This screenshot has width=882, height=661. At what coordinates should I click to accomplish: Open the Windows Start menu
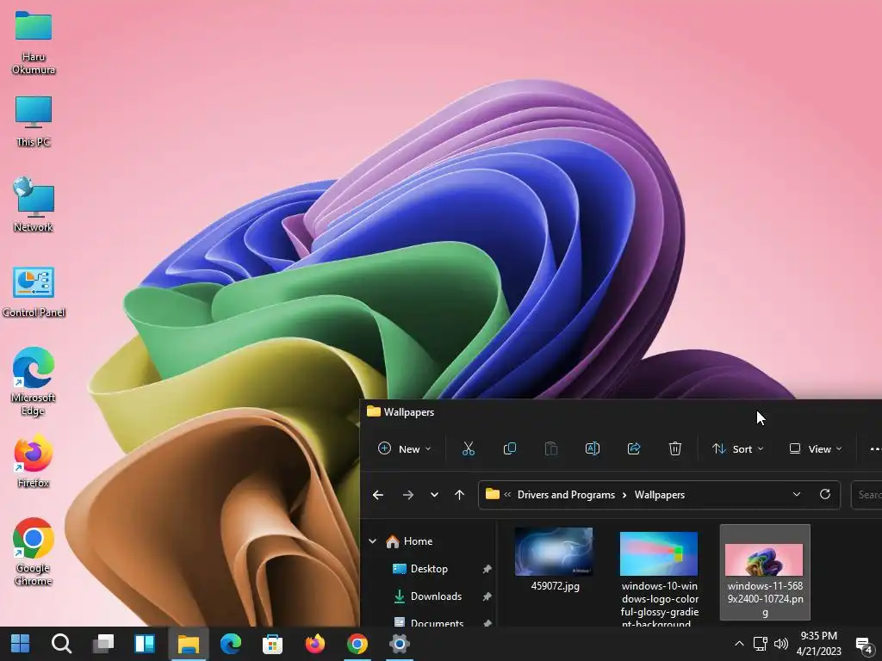pyautogui.click(x=21, y=644)
